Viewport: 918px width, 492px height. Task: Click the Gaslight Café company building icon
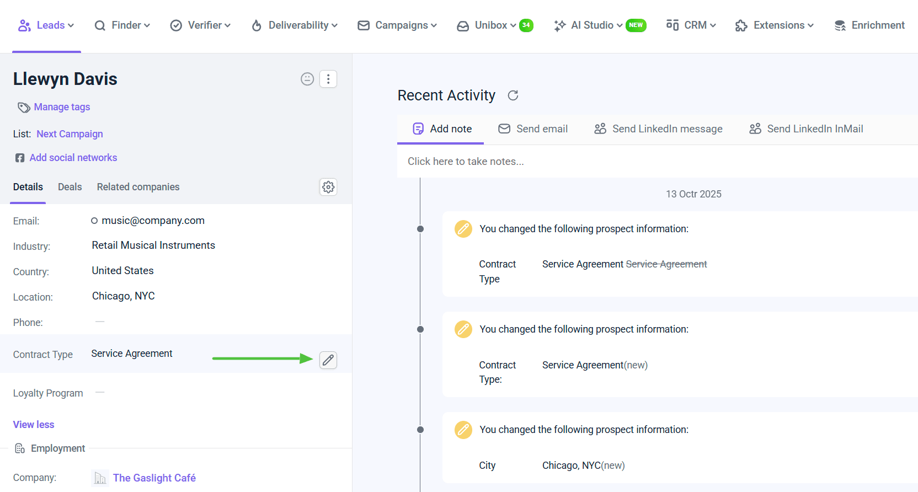pyautogui.click(x=100, y=478)
